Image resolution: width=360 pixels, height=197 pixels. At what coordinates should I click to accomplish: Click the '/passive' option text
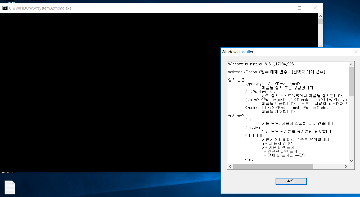click(x=253, y=128)
